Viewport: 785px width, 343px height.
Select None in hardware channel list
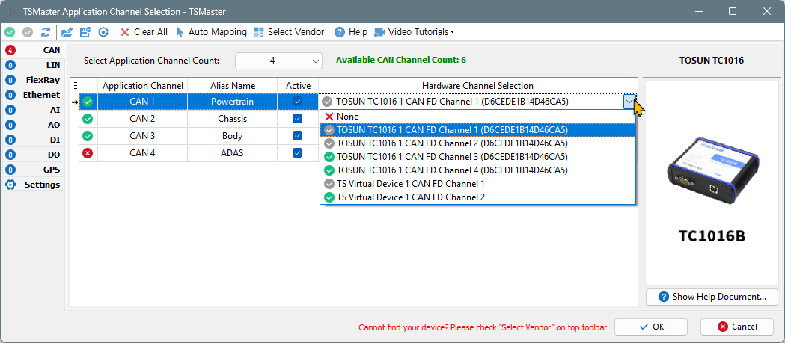(x=477, y=117)
